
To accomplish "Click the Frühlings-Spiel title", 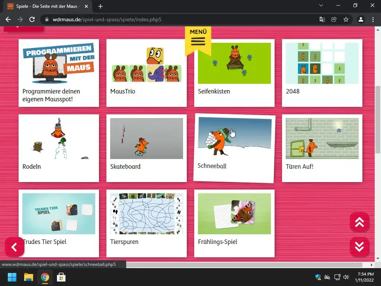I will click(217, 242).
